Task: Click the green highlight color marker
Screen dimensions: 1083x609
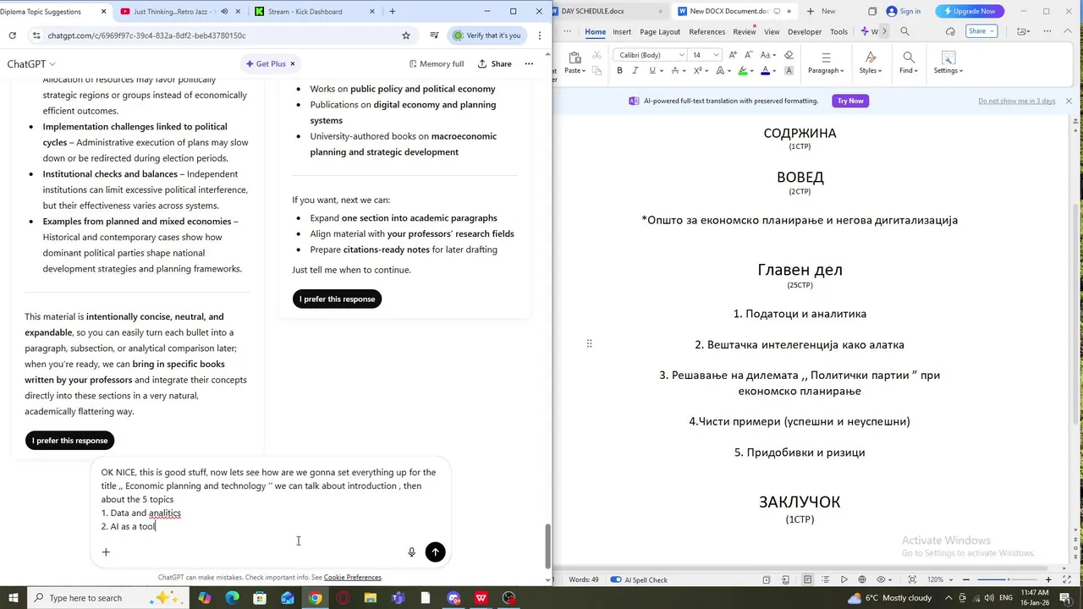Action: pos(742,71)
